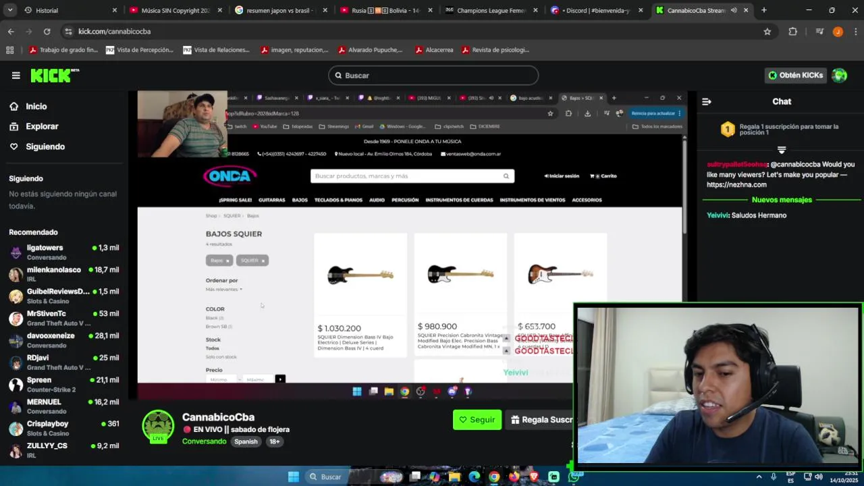Open recommended channel davooxeneize

pos(64,340)
